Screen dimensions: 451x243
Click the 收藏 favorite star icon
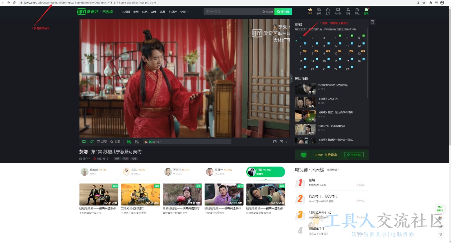click(x=112, y=142)
